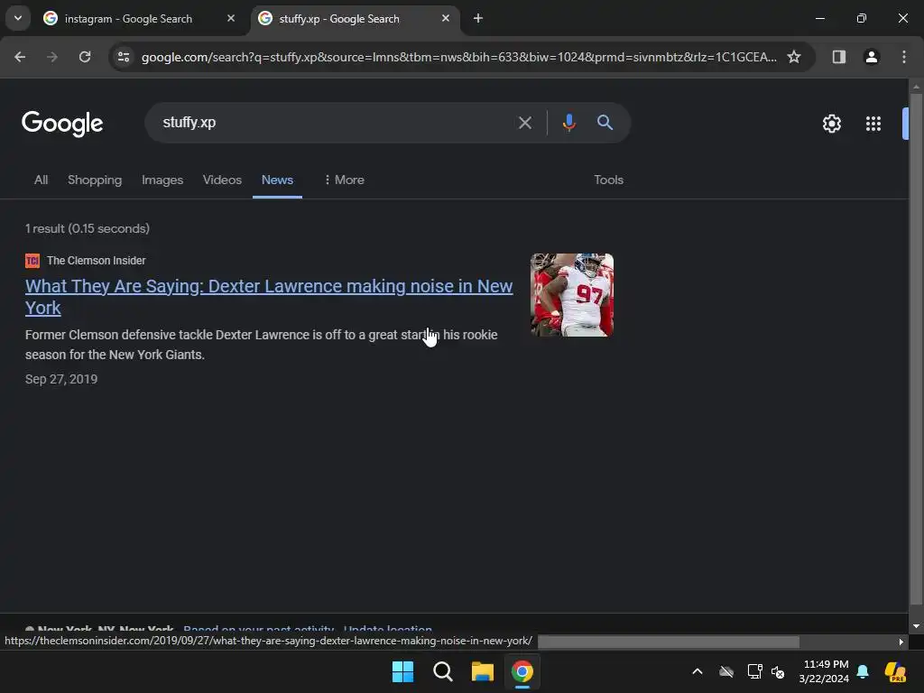Image resolution: width=924 pixels, height=693 pixels.
Task: Close the instagram Google Search tab
Action: pyautogui.click(x=231, y=18)
